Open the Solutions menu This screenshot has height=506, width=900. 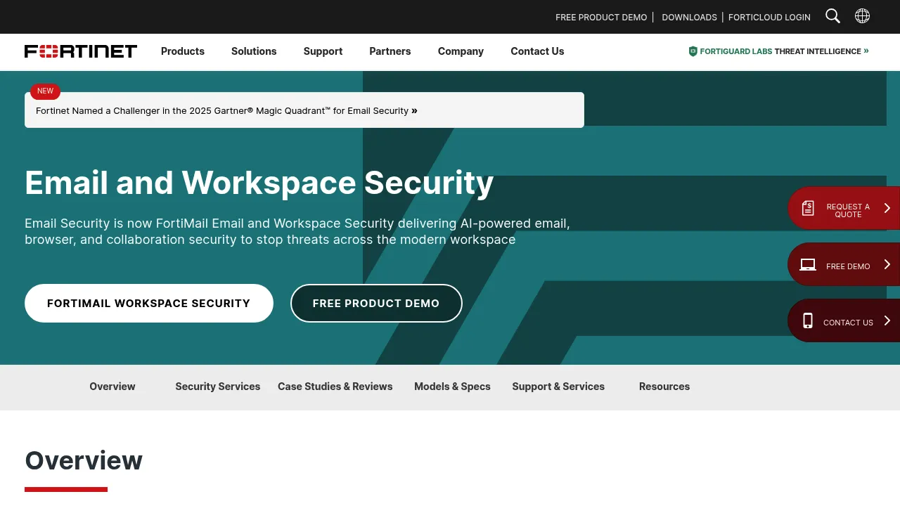coord(254,51)
